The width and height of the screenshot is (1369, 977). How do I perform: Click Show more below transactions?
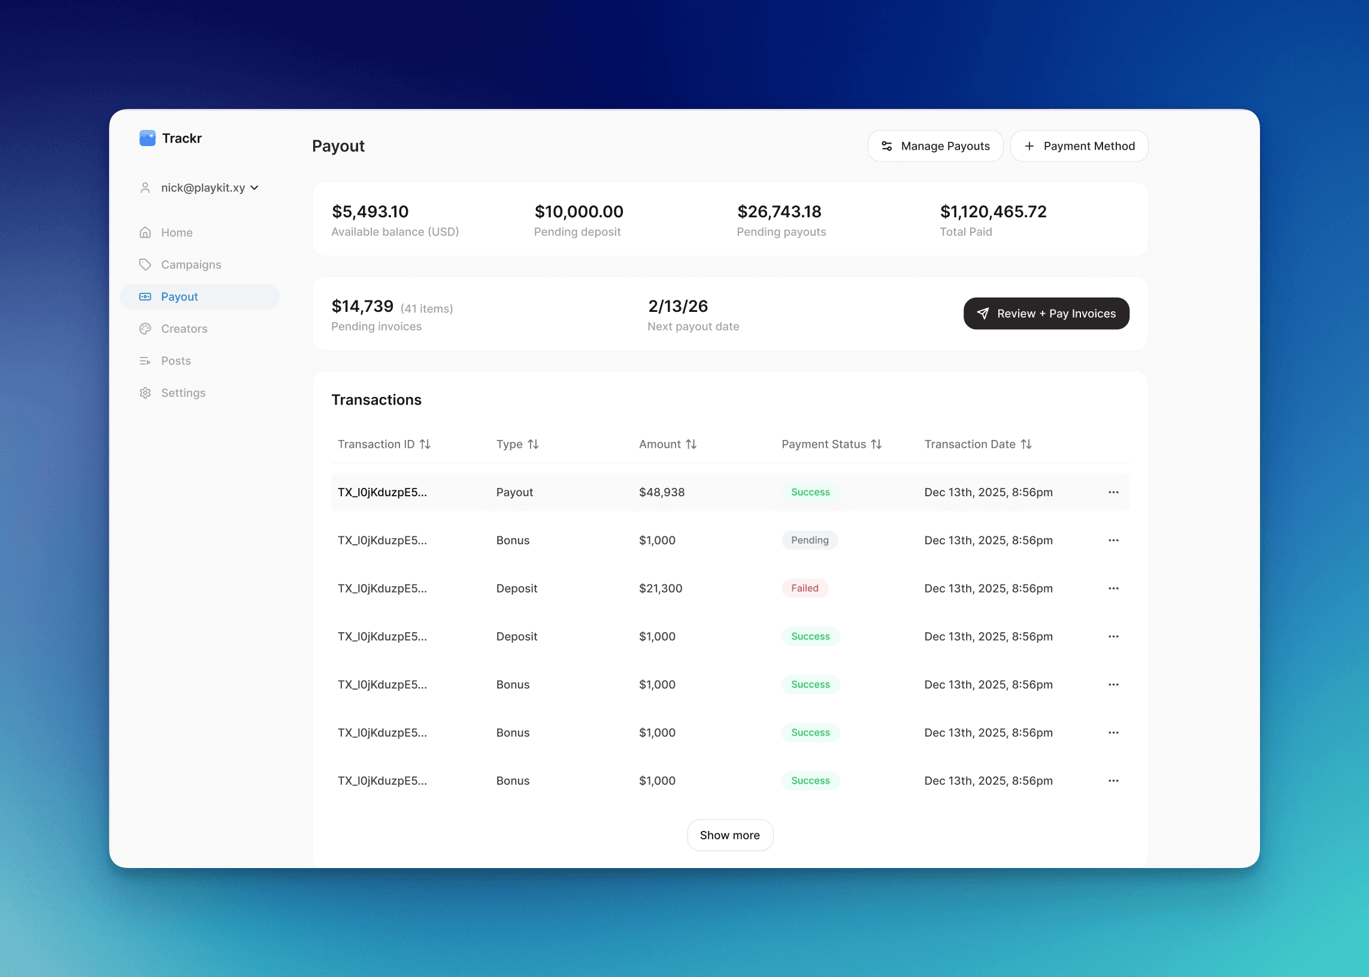[x=729, y=835]
